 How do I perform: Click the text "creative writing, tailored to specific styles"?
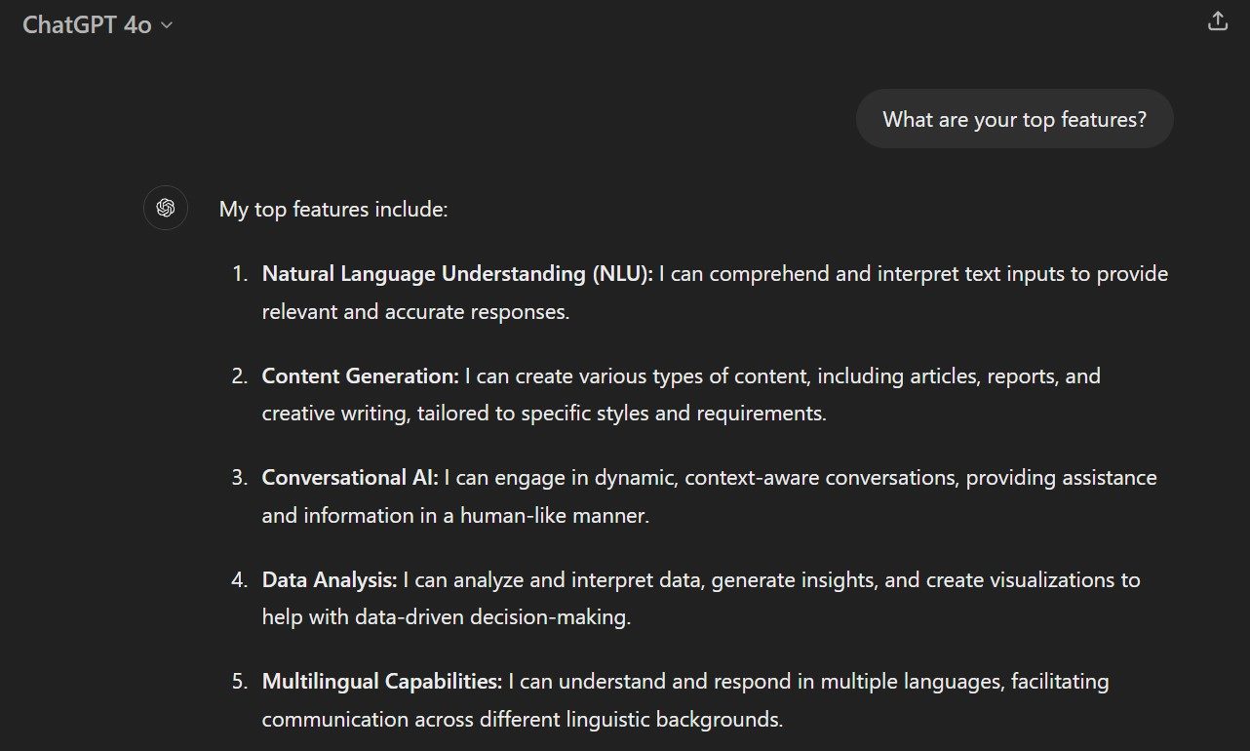pos(455,414)
